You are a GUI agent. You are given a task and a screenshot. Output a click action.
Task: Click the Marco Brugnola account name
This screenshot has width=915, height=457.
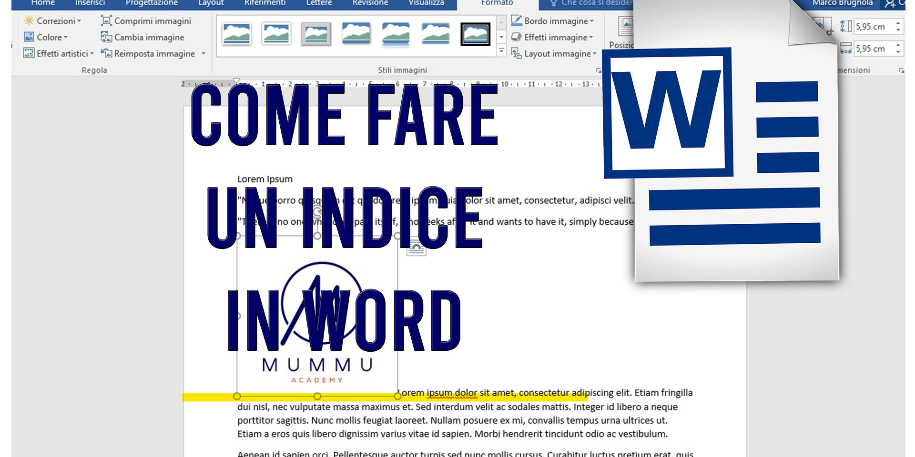(x=842, y=3)
